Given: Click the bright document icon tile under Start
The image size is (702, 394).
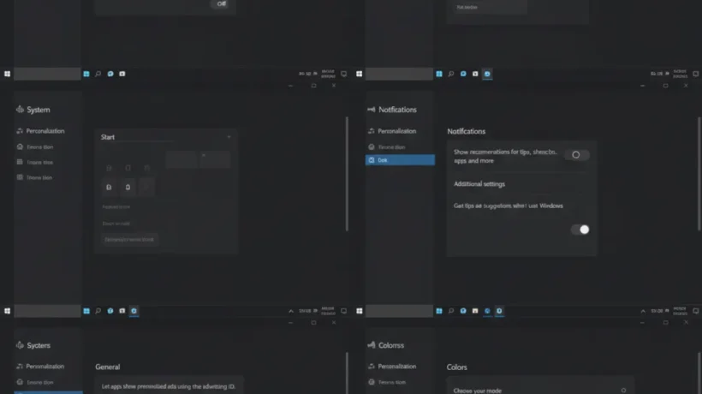Looking at the screenshot, I should coord(109,187).
